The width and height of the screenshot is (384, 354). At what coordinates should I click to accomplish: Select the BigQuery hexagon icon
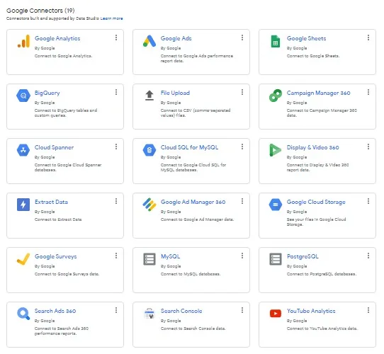23,96
